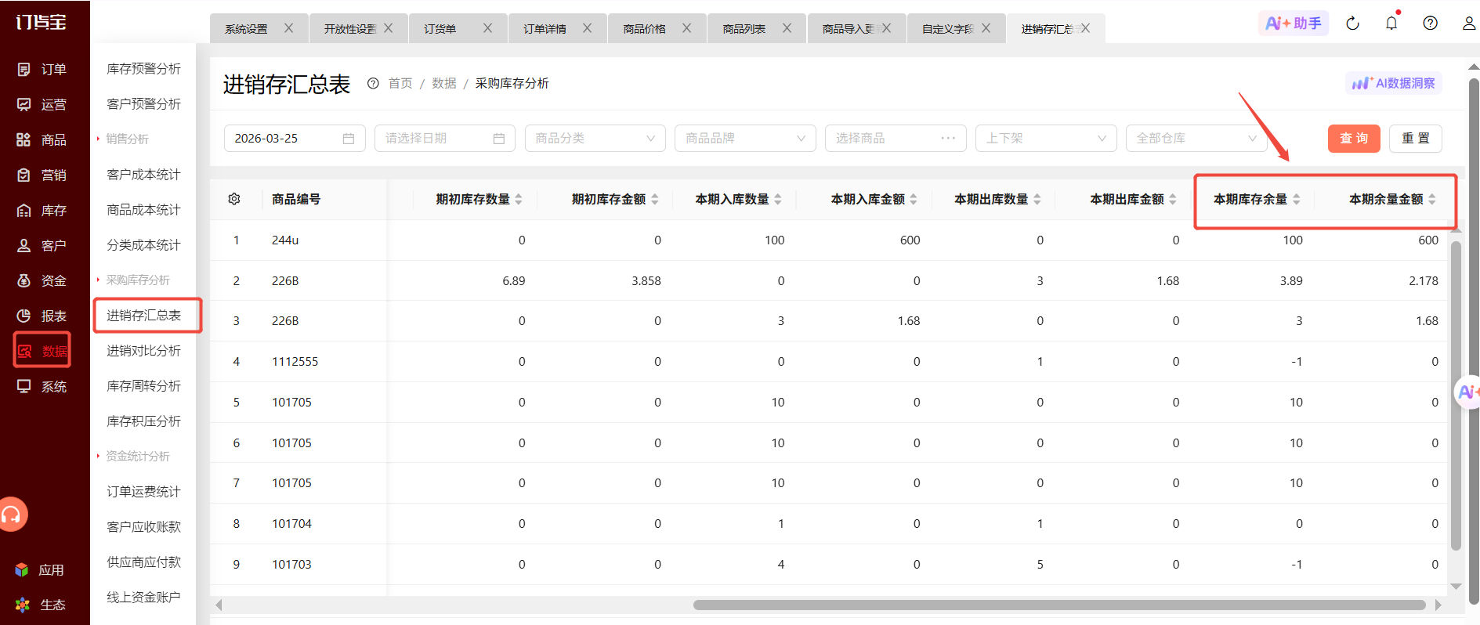
Task: Open the 客户 module in sidebar
Action: [42, 246]
